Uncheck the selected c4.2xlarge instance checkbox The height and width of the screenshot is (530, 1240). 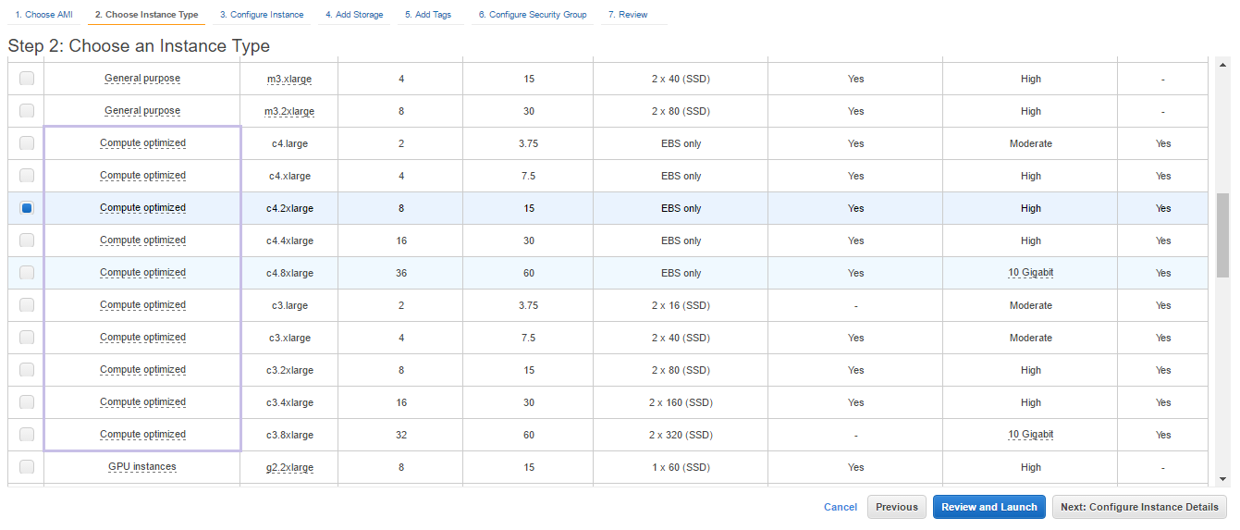coord(27,208)
